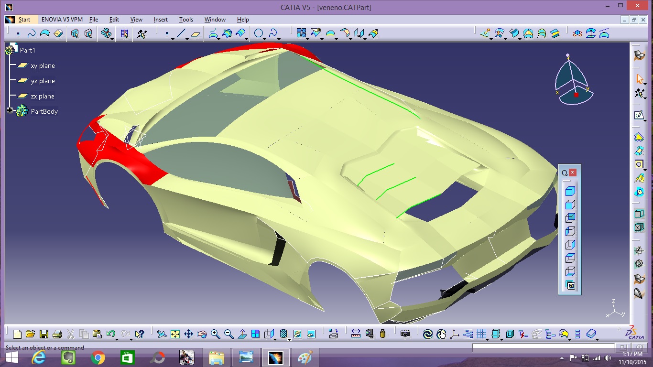653x367 pixels.
Task: Click the Windows Start button
Action: 12,357
